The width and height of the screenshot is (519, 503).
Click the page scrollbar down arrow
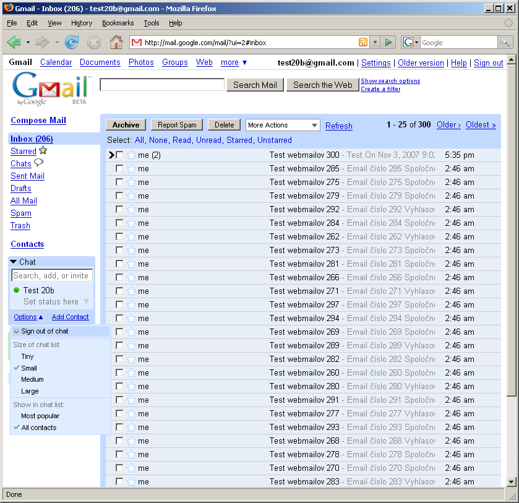512,482
